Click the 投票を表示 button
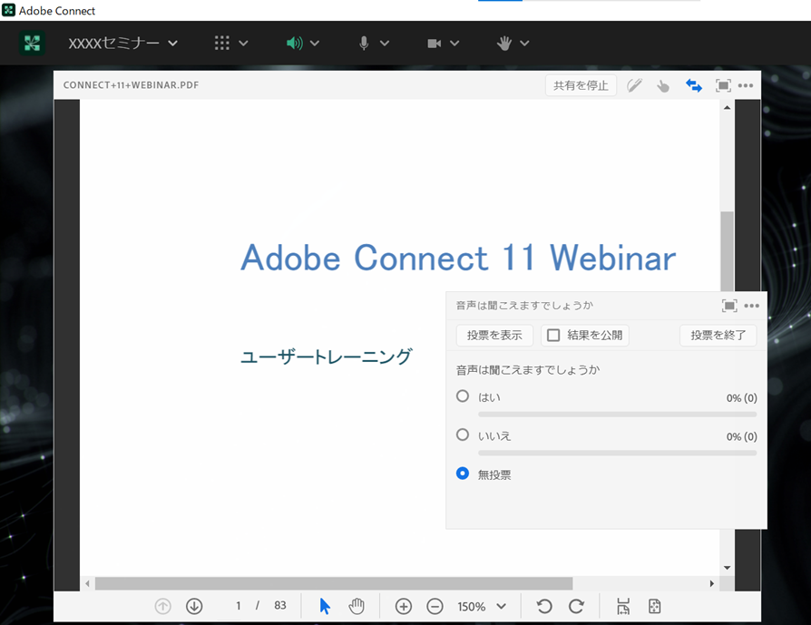Viewport: 811px width, 625px height. (494, 336)
